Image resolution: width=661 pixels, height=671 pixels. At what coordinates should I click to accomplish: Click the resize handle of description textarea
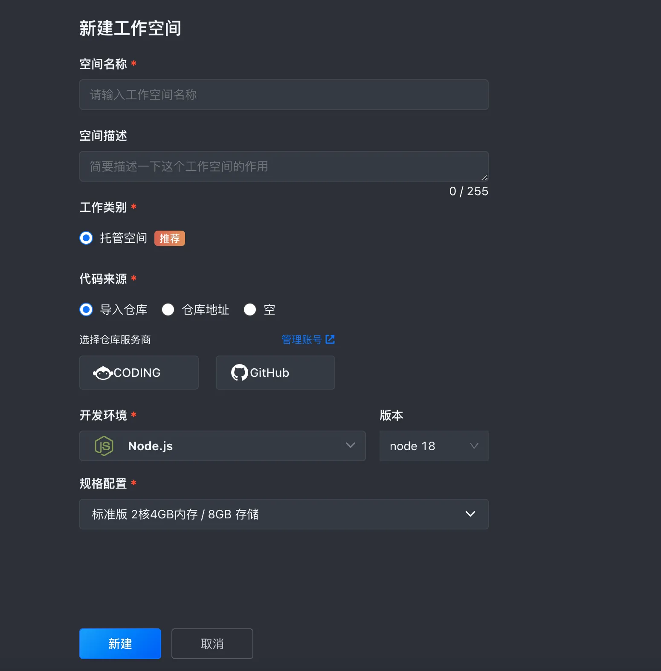tap(484, 177)
